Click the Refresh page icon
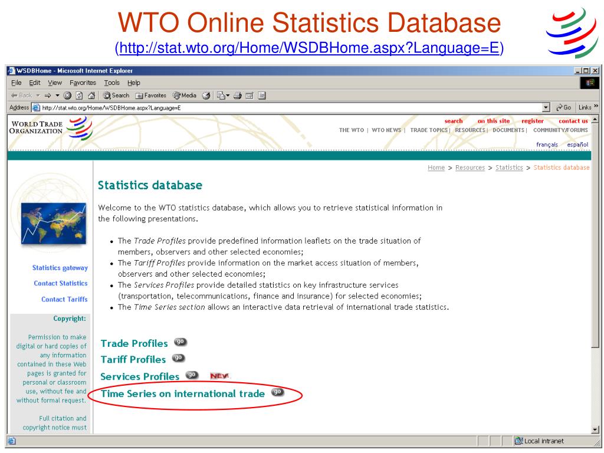Screen dimensions: 604x453 tap(80, 96)
